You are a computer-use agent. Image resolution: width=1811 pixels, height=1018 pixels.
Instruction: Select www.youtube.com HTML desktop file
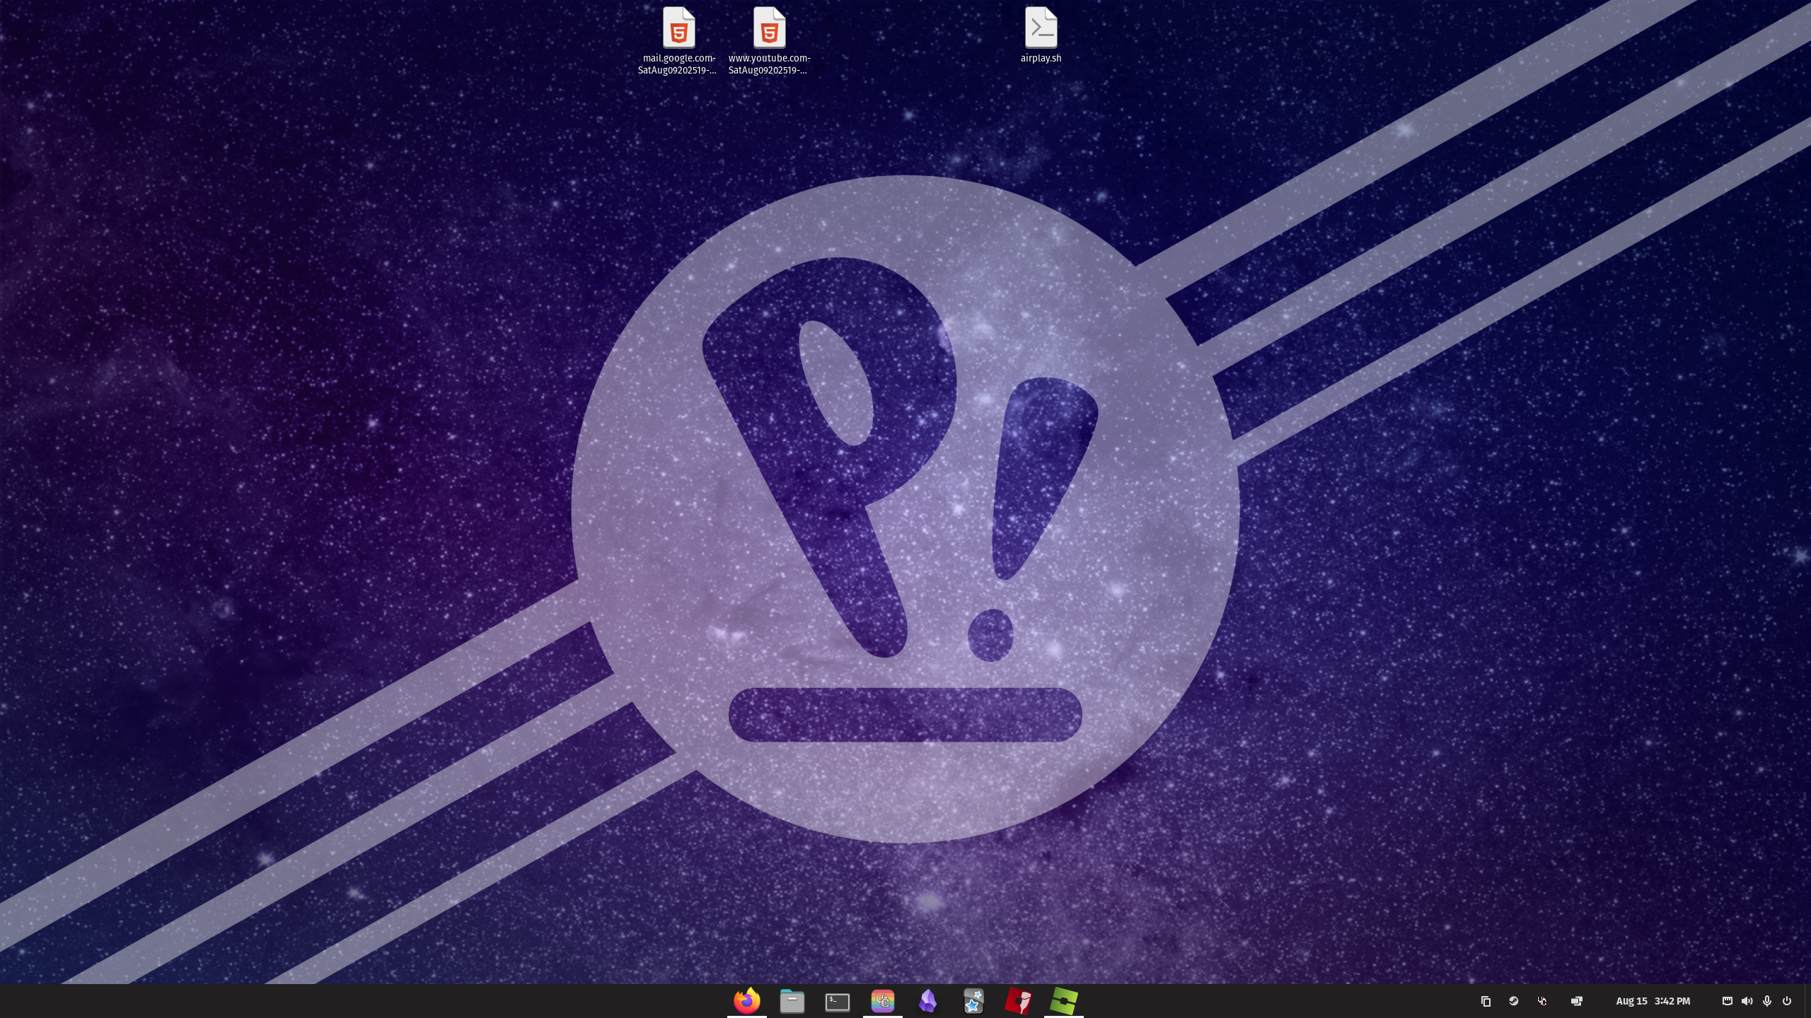tap(769, 30)
